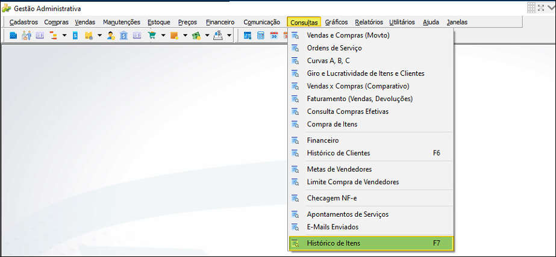The width and height of the screenshot is (556, 257).
Task: Open the Preços menu
Action: click(187, 22)
